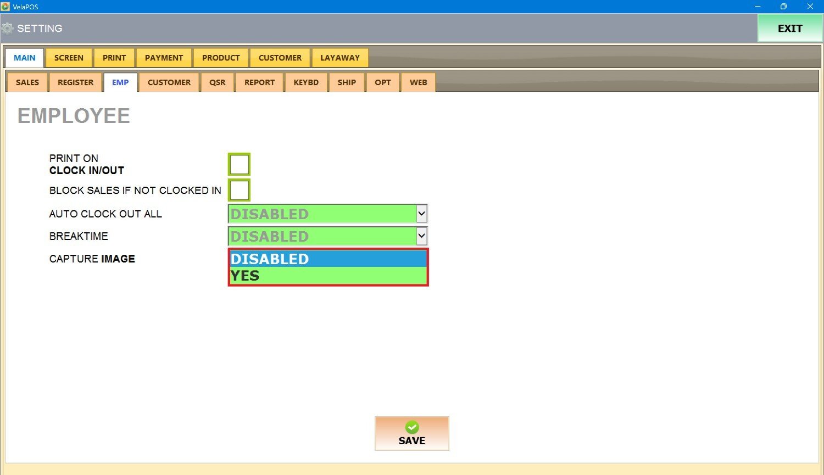The width and height of the screenshot is (824, 475).
Task: Expand the Auto Clock Out All dropdown
Action: click(421, 214)
